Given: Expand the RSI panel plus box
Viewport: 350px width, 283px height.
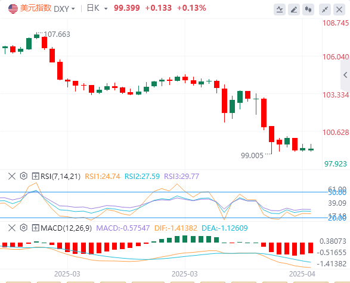Looking at the screenshot, I should [36, 176].
